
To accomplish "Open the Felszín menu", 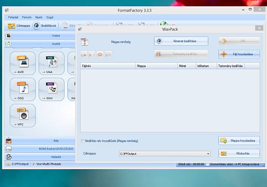I will pos(27,17).
